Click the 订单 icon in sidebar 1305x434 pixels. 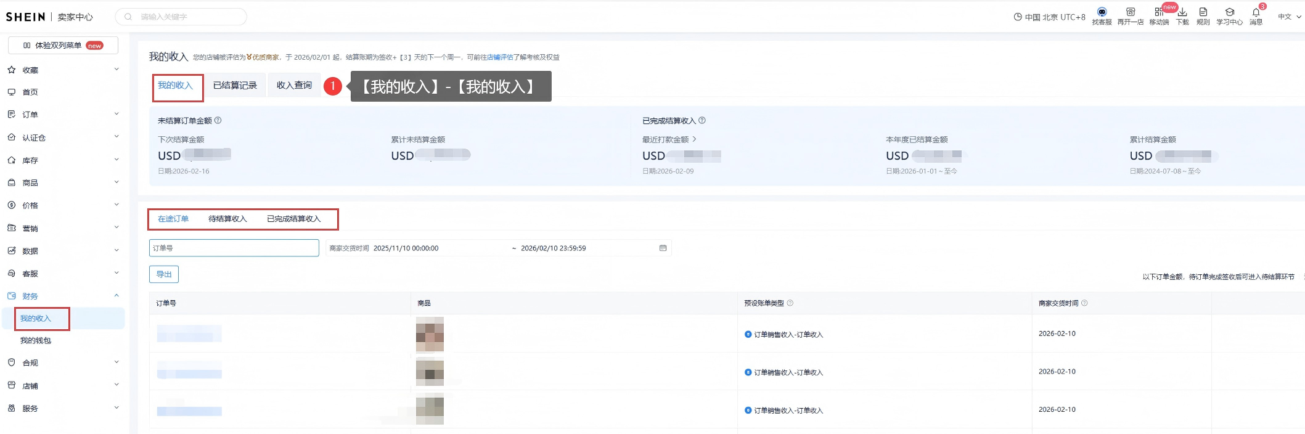click(11, 114)
